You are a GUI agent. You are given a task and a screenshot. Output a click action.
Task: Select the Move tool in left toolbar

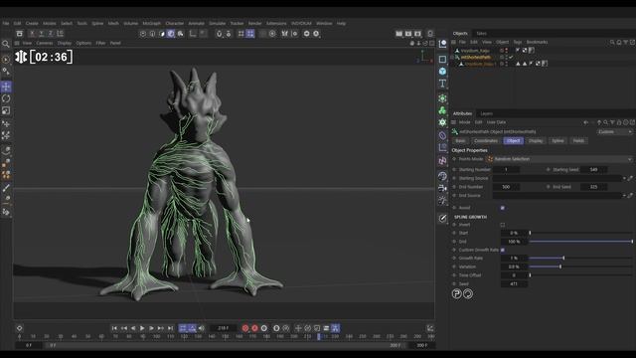click(x=6, y=87)
